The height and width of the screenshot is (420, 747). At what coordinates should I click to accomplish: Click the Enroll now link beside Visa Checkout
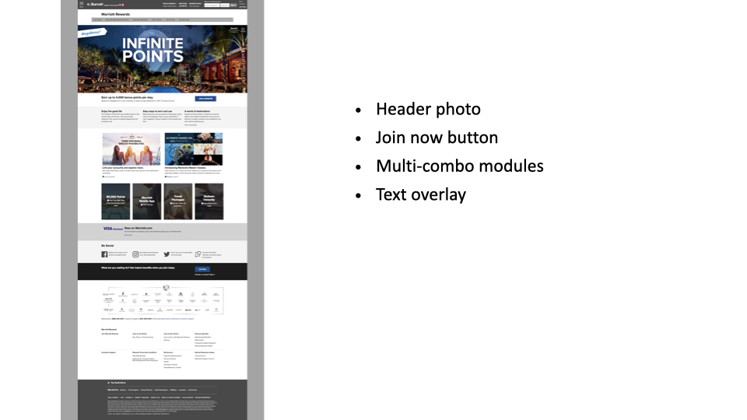click(128, 235)
